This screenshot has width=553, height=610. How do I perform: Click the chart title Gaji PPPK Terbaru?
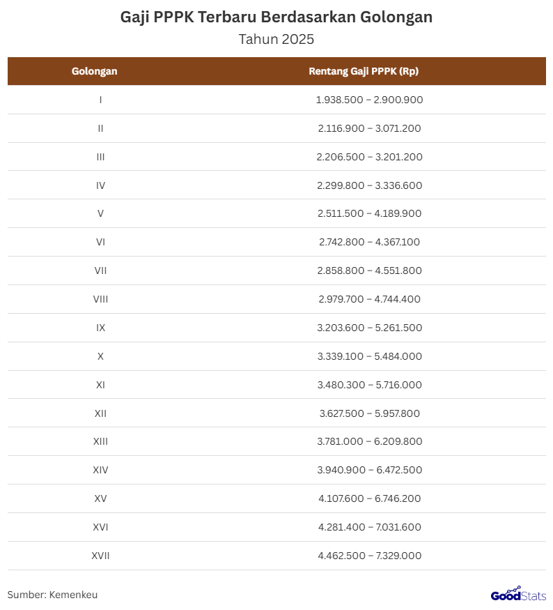coord(276,17)
